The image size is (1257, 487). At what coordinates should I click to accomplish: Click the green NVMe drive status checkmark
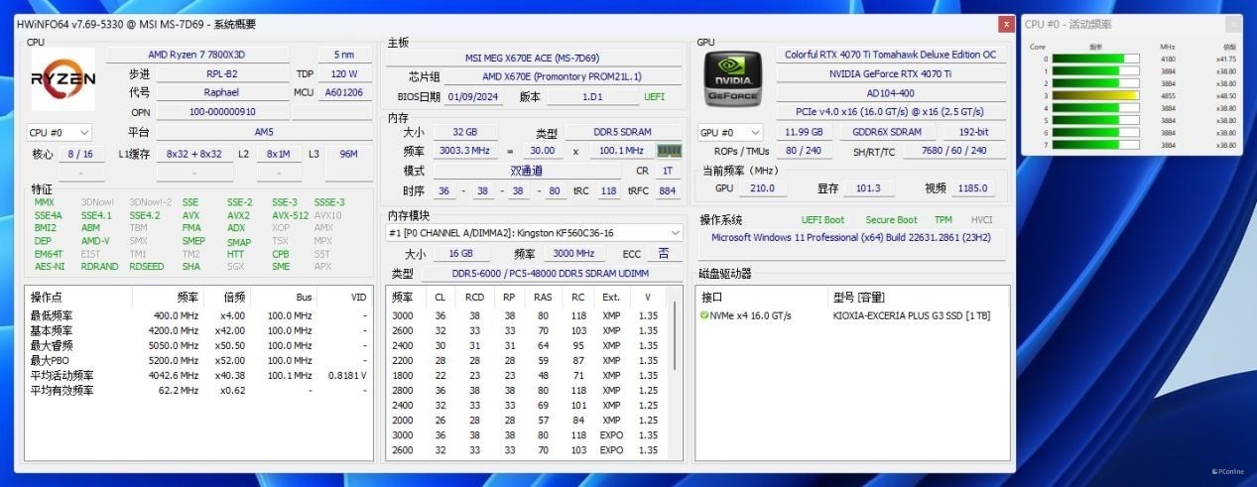click(x=703, y=315)
